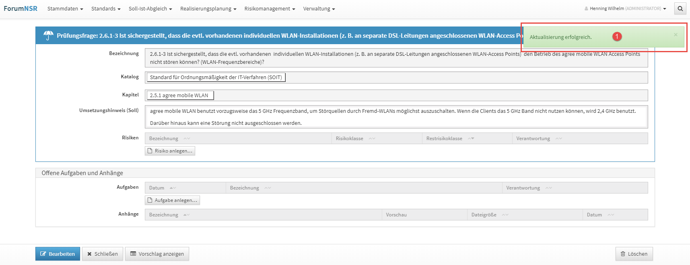Click the Offene Aufgaben und Anhänge heading
This screenshot has height=265, width=690.
point(82,173)
